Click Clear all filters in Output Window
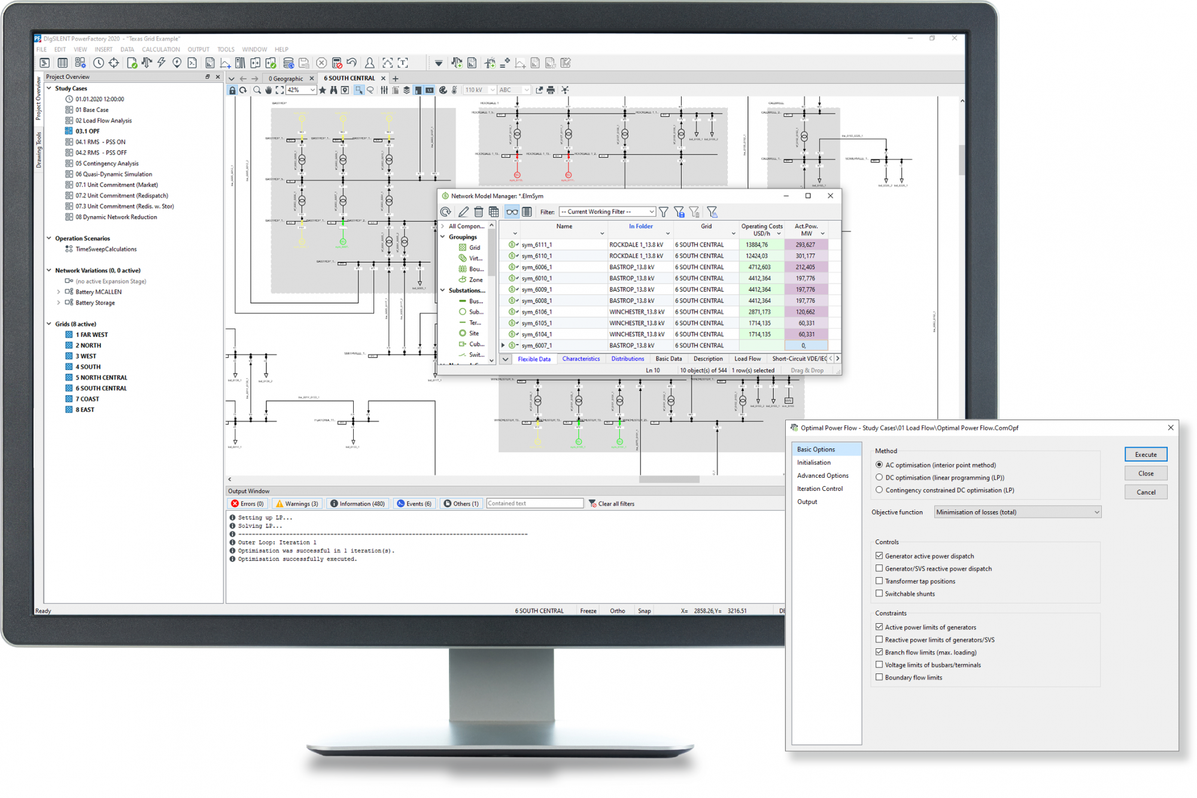Image resolution: width=1197 pixels, height=798 pixels. [611, 504]
